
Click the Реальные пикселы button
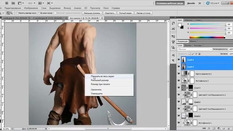coord(92,13)
